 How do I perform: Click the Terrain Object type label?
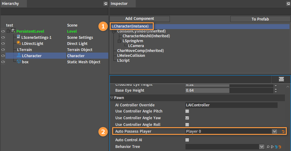[x=80, y=50]
